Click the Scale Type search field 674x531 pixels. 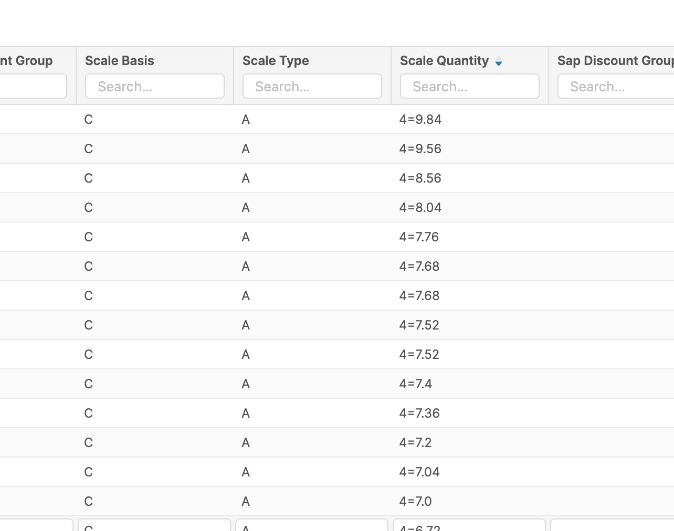click(x=312, y=86)
